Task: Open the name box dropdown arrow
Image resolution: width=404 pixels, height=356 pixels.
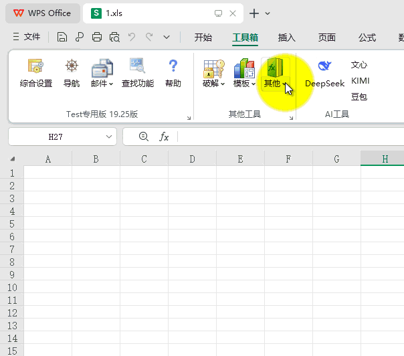Action: pyautogui.click(x=110, y=137)
